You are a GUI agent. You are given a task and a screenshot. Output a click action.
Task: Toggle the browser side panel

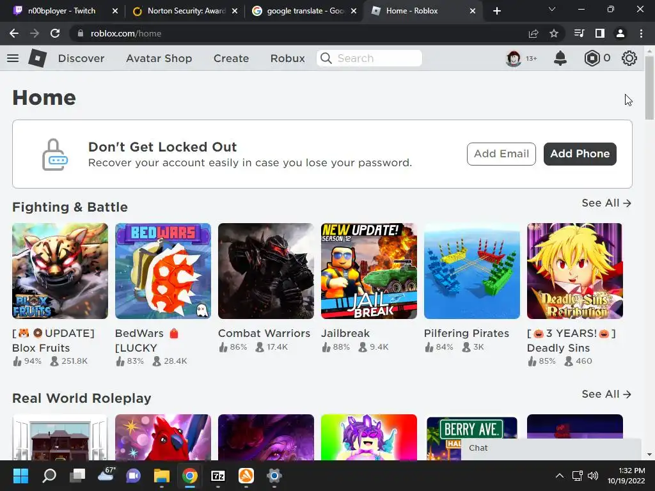600,33
